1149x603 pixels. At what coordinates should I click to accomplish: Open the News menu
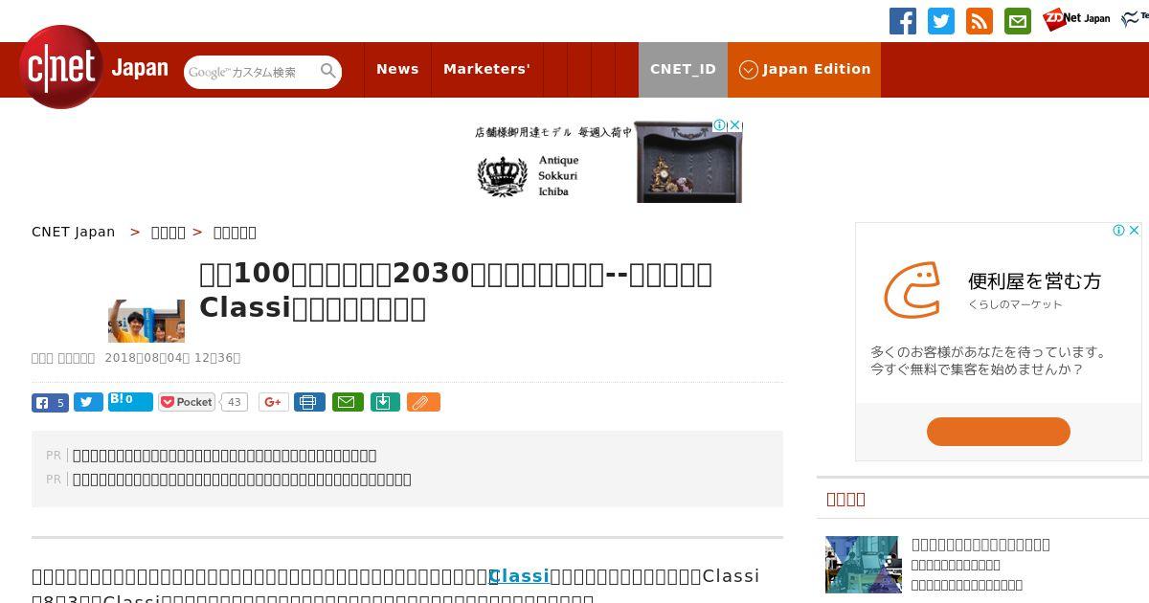[397, 69]
